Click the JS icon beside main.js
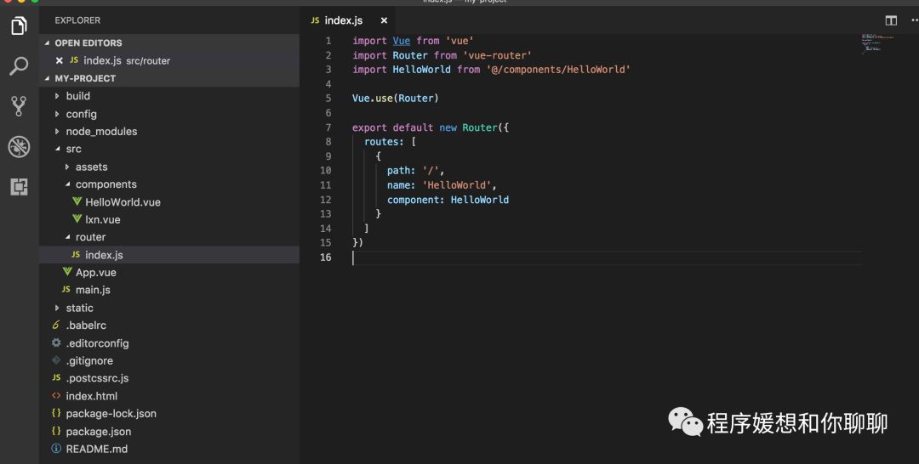 66,289
